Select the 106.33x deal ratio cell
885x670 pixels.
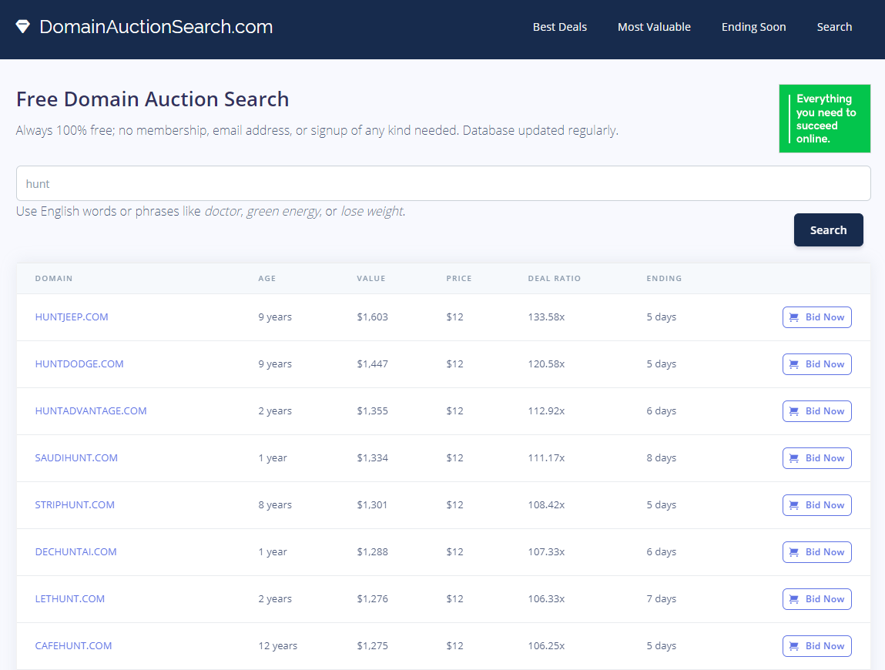pos(546,599)
